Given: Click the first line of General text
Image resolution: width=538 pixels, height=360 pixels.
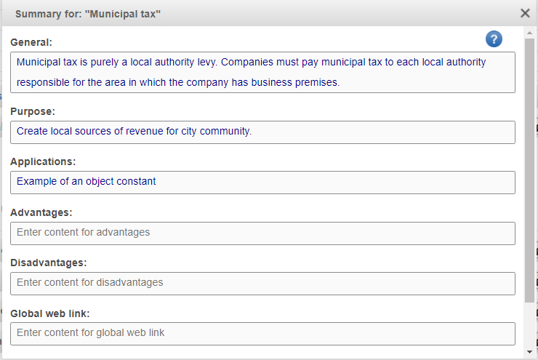Looking at the screenshot, I should pos(251,63).
